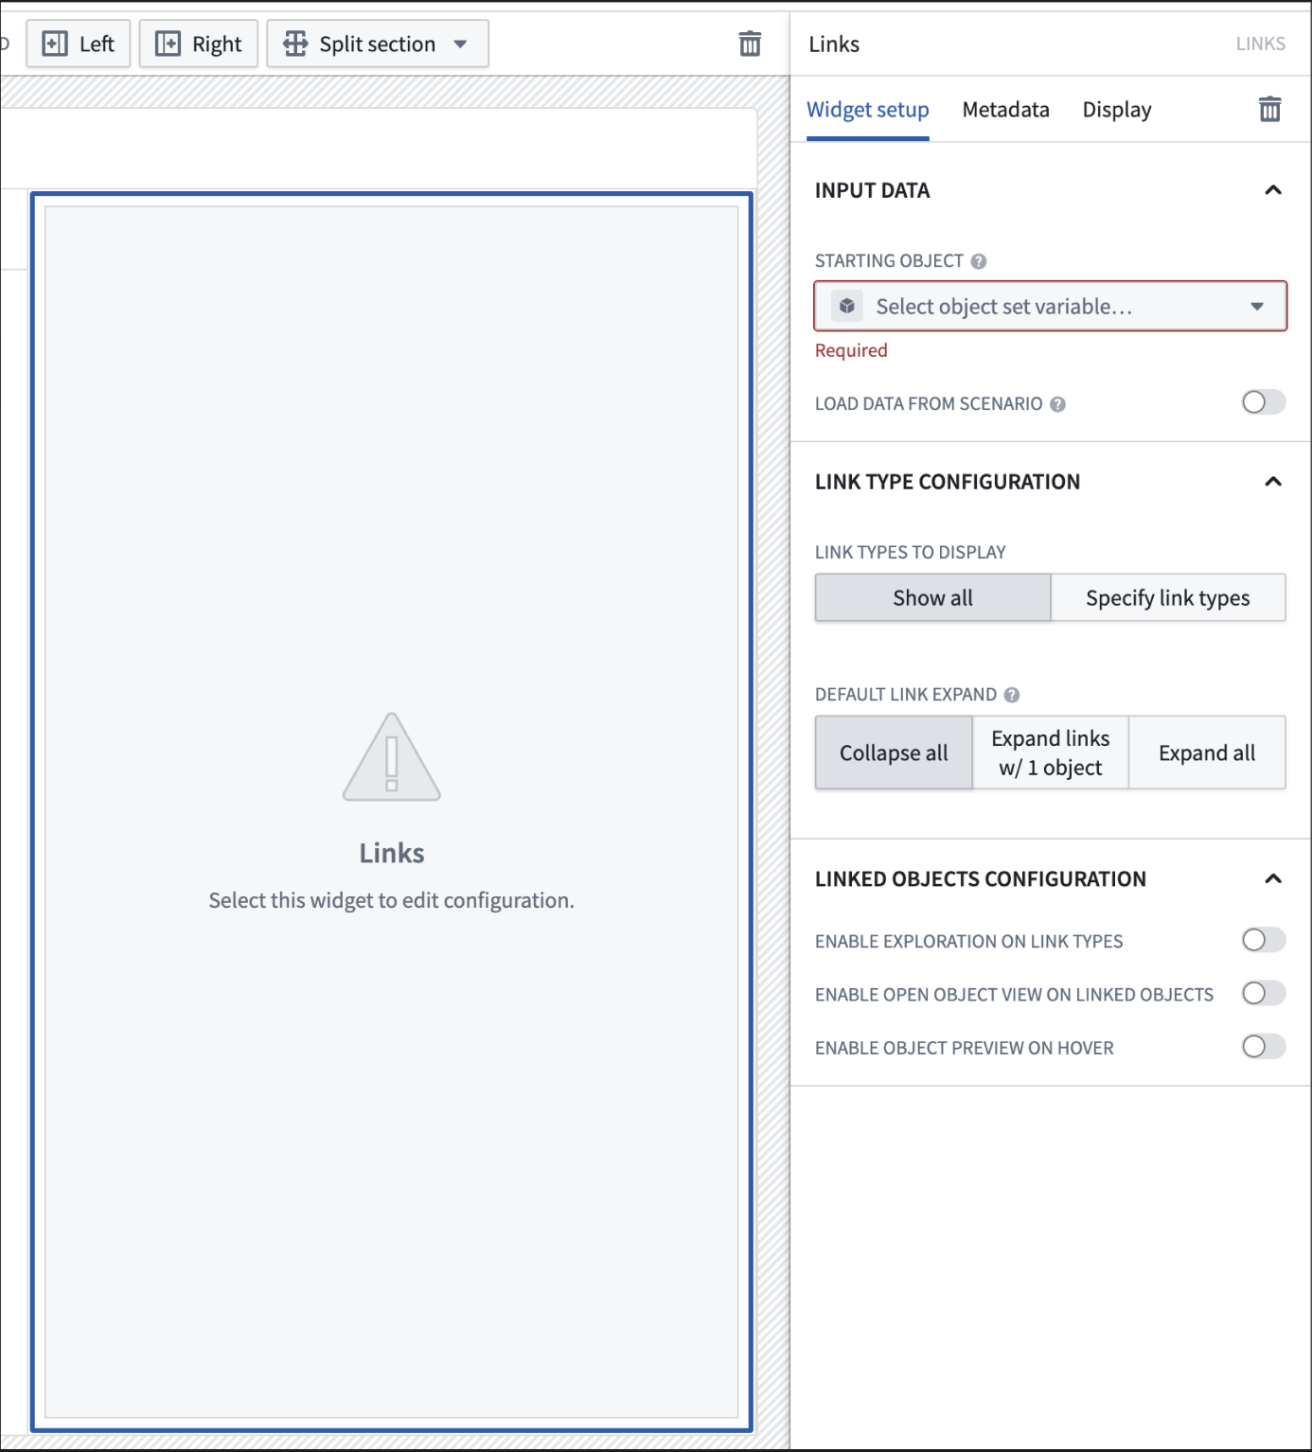Viewport: 1312px width, 1452px height.
Task: Switch to the Display tab
Action: (1117, 110)
